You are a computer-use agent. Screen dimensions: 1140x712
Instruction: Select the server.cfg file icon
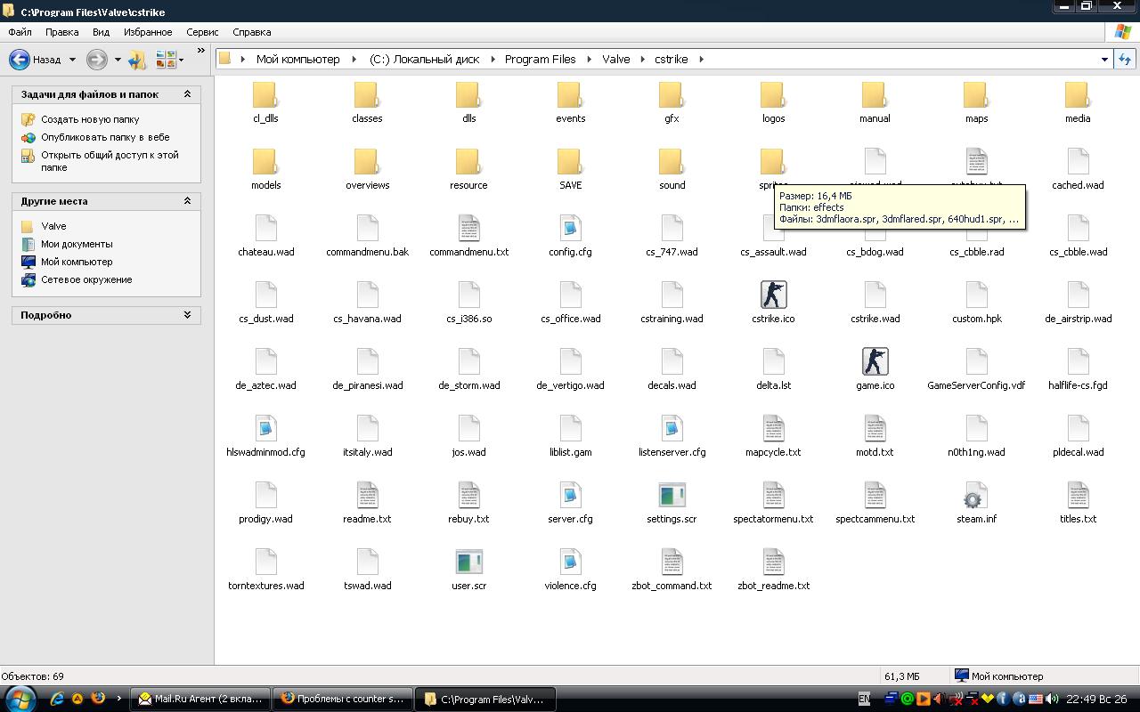click(570, 495)
